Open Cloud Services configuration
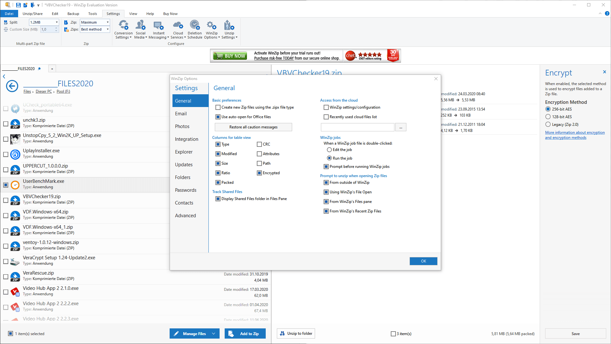Image resolution: width=611 pixels, height=344 pixels. pyautogui.click(x=178, y=29)
